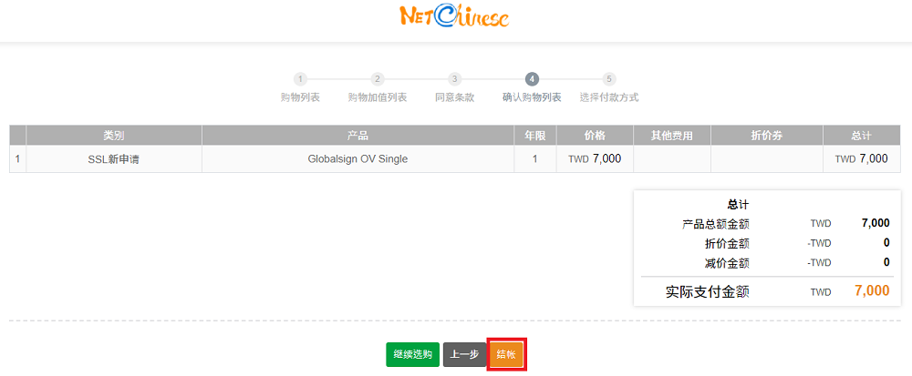Open the 同意条款 step label
912x376 pixels.
(454, 97)
